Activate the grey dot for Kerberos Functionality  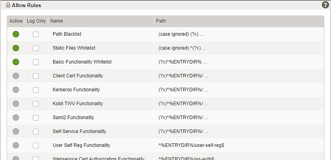(x=16, y=90)
